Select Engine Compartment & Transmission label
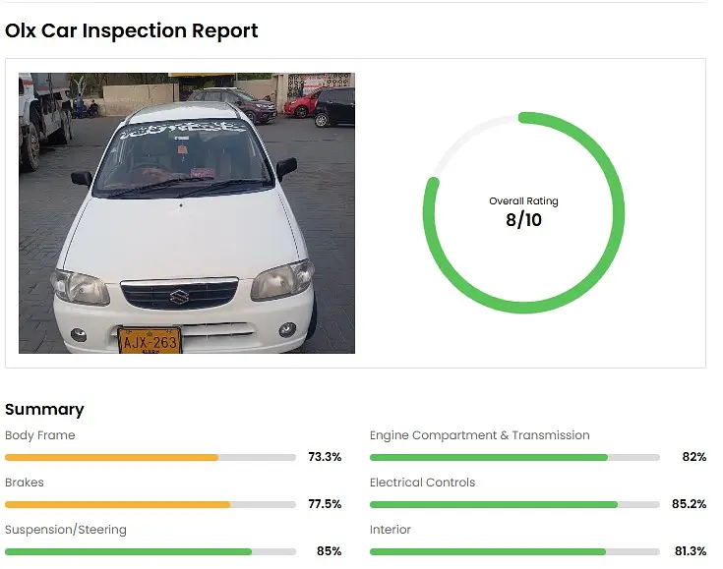 [x=480, y=435]
